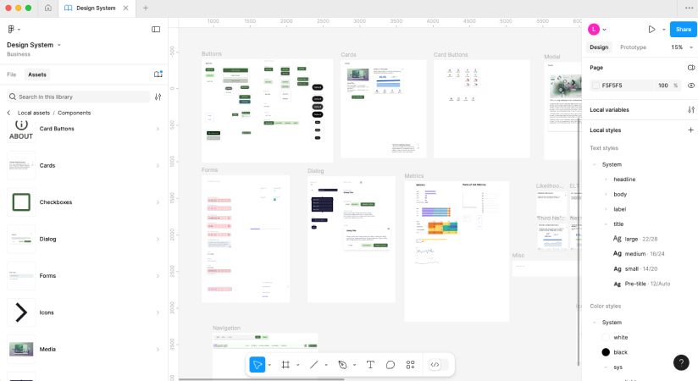The height and width of the screenshot is (381, 698).
Task: Open the Checkboxes component folder
Action: (84, 202)
